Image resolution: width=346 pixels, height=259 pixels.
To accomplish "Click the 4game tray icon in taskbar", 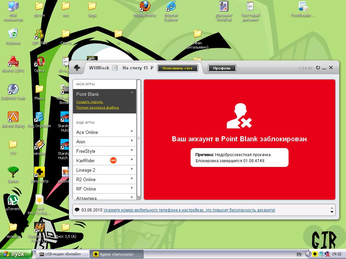I will [315, 254].
